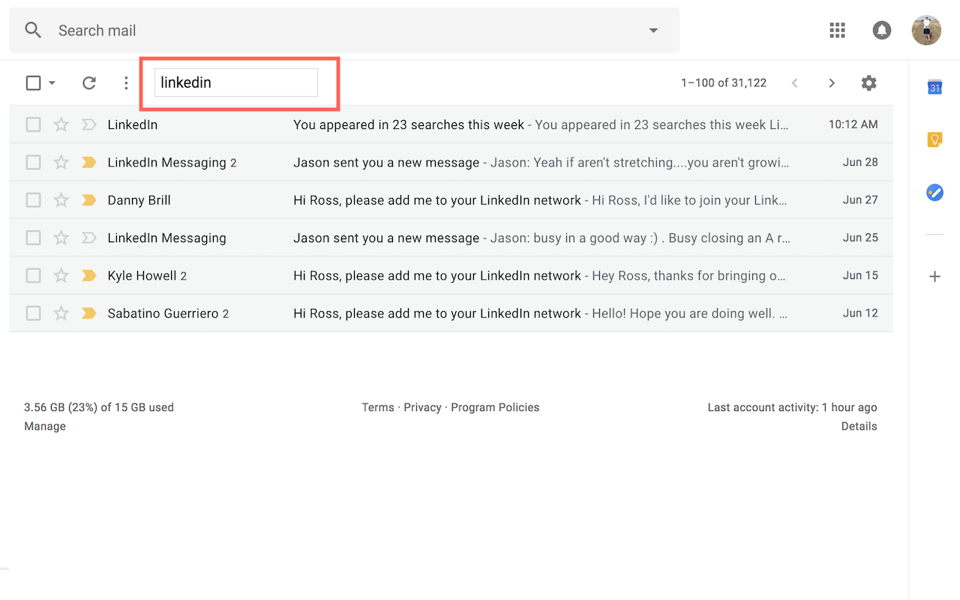Refresh the email inbox

click(x=88, y=82)
